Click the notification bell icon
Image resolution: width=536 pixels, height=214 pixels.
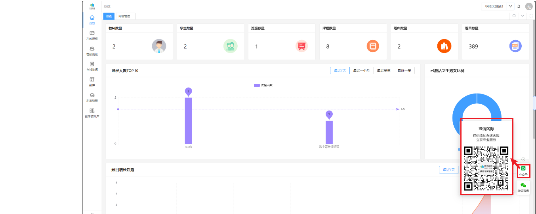519,6
